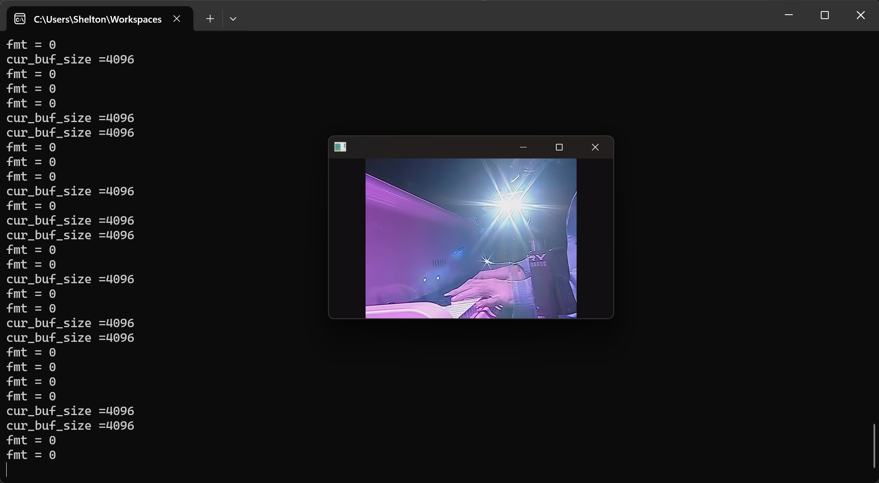Click the empty terminal title bar area
The width and height of the screenshot is (879, 483).
[x=489, y=16]
